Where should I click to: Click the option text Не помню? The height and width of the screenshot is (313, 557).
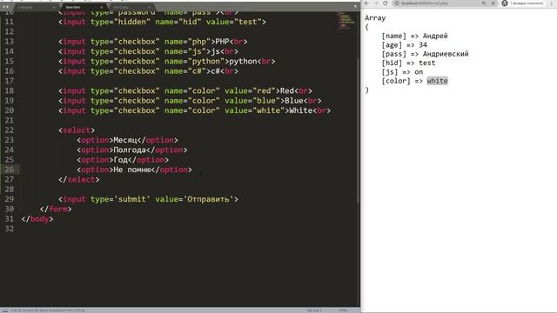pyautogui.click(x=131, y=170)
